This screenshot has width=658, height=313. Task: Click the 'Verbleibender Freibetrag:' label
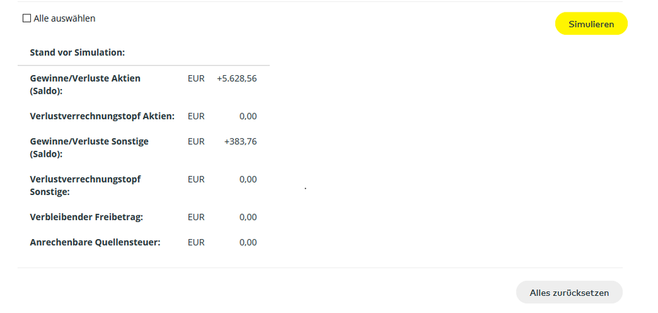86,217
